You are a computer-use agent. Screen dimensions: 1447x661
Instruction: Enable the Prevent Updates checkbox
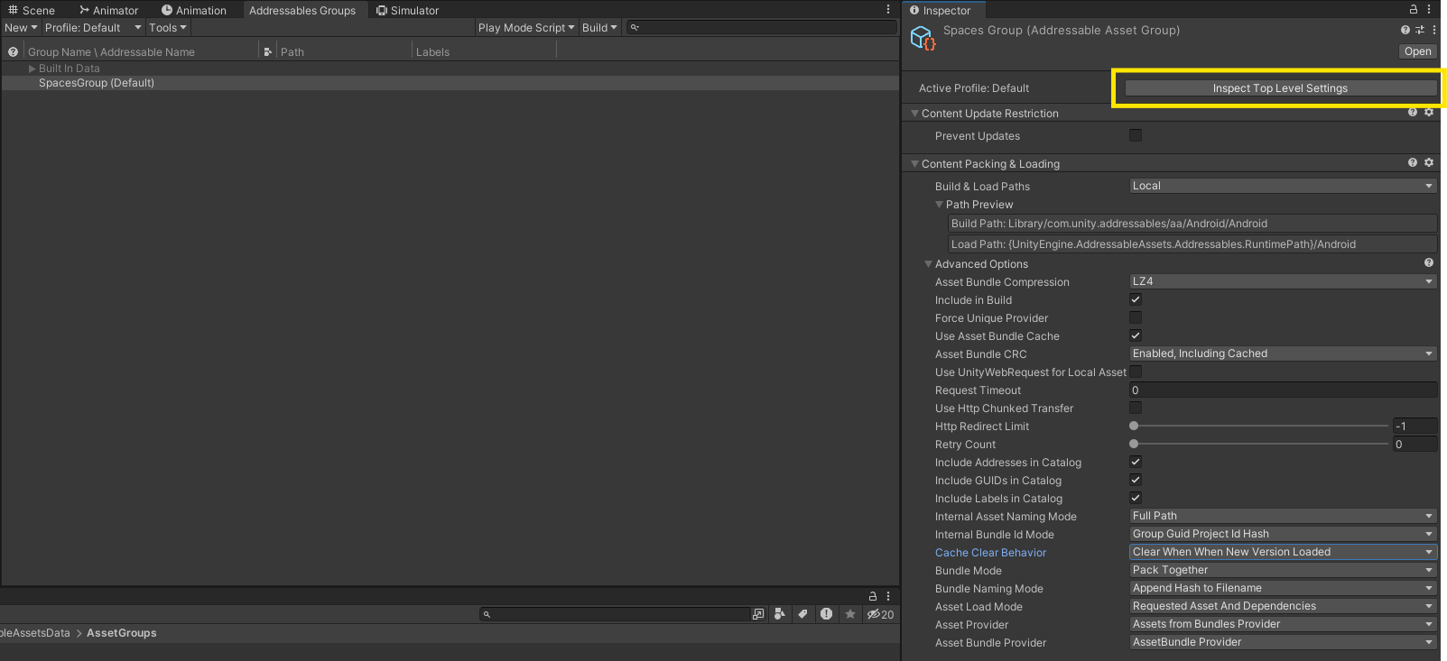tap(1136, 135)
